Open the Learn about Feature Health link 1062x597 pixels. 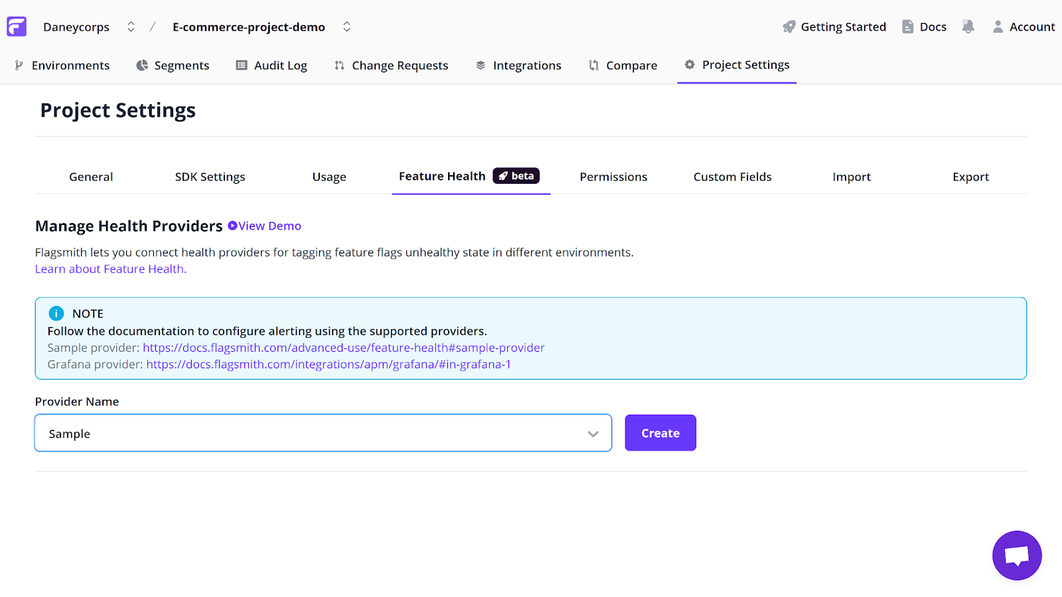point(111,269)
